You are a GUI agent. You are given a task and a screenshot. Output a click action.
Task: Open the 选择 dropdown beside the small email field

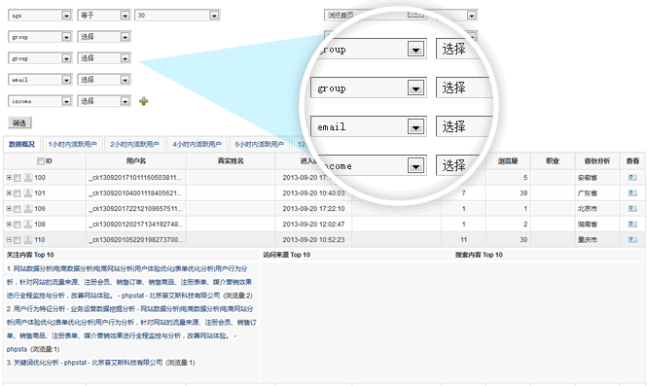click(x=104, y=80)
